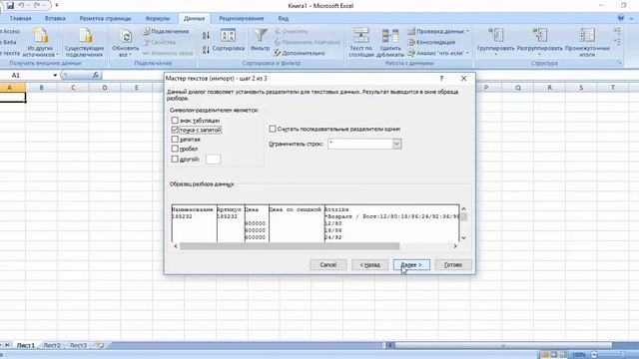Open the Ограничитель строк dropdown
The image size is (639, 359).
click(x=397, y=144)
